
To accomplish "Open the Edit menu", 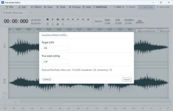I will point(22,7).
